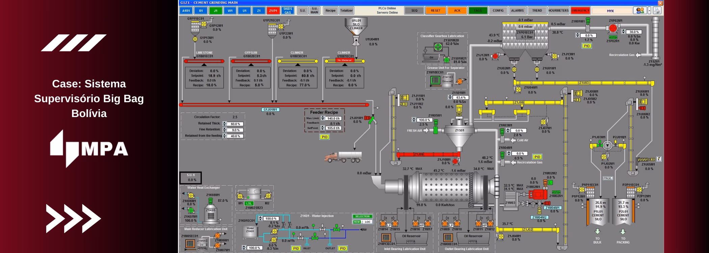Toggle the green L indicator near Z1M02M2
This screenshot has height=253, width=709.
coord(550,182)
